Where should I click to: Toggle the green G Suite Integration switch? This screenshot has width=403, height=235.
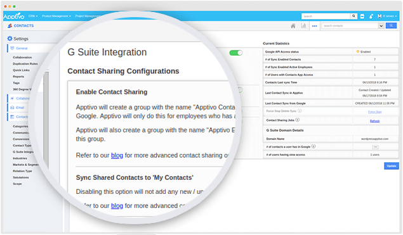235,53
